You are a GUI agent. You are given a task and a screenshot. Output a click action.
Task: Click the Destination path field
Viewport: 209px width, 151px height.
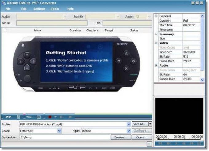[65, 137]
